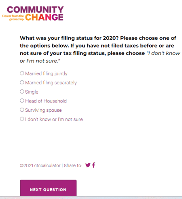Click the 'Share to:' footer label
The image size is (182, 199).
click(x=73, y=165)
